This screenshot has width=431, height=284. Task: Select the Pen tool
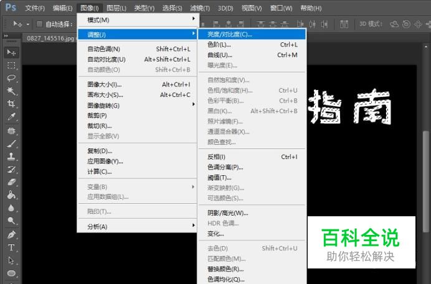click(11, 235)
